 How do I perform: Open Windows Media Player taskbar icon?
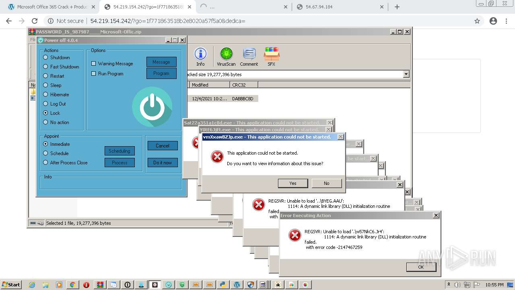(59, 285)
